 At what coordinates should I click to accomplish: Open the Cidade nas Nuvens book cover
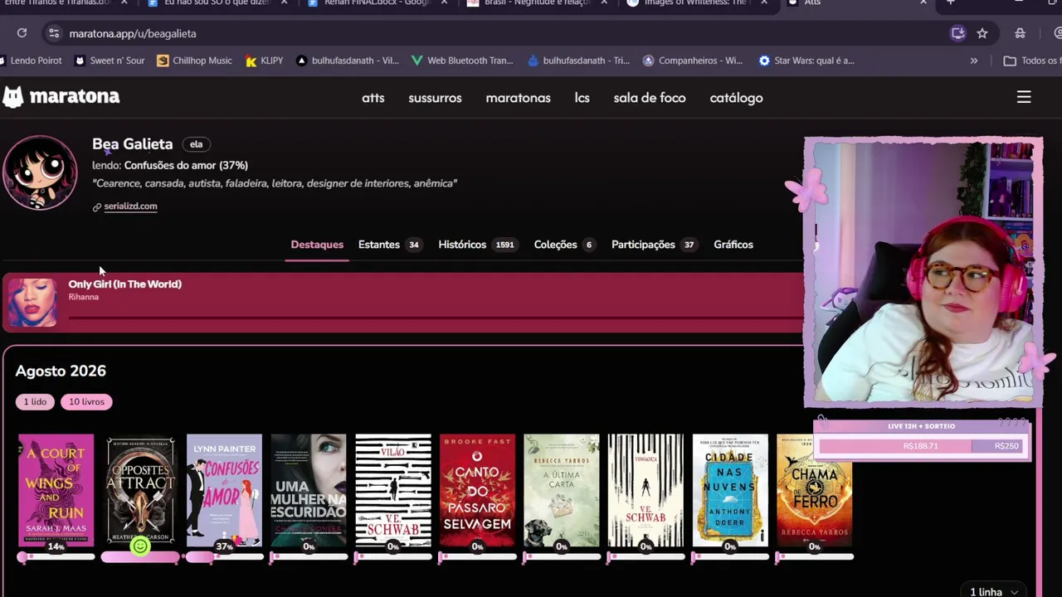pyautogui.click(x=730, y=490)
